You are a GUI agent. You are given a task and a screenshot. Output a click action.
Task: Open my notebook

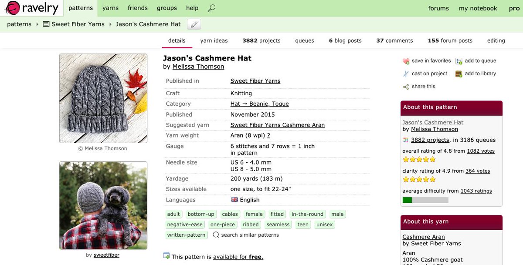[x=478, y=9]
